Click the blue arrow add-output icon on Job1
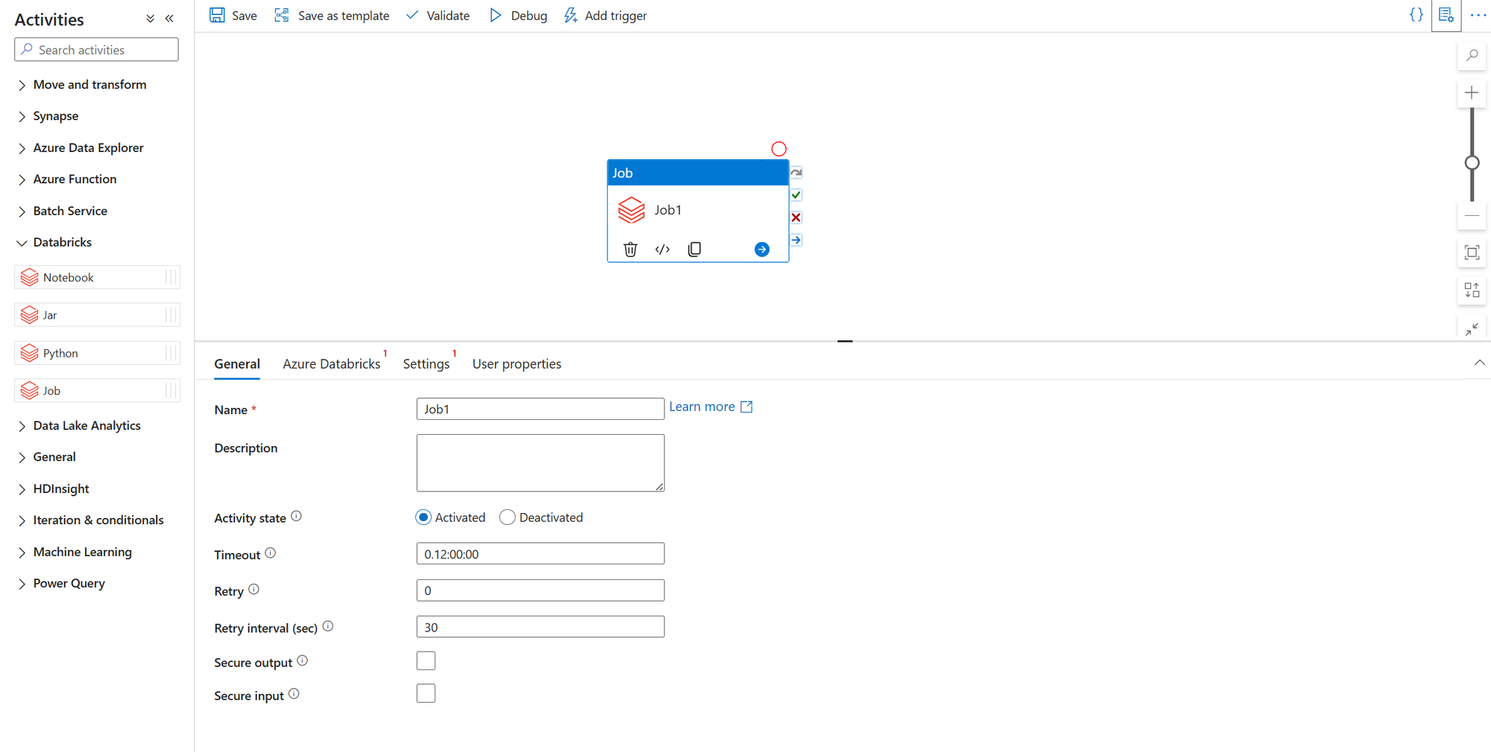The width and height of the screenshot is (1491, 752). pos(762,249)
